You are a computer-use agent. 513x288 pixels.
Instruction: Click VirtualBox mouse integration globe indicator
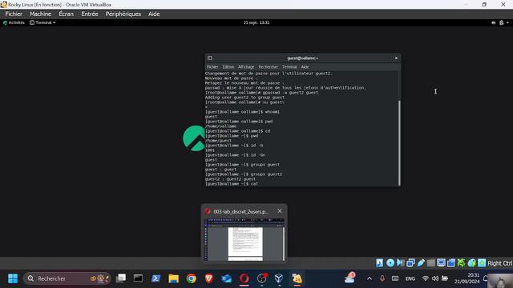[471, 263]
